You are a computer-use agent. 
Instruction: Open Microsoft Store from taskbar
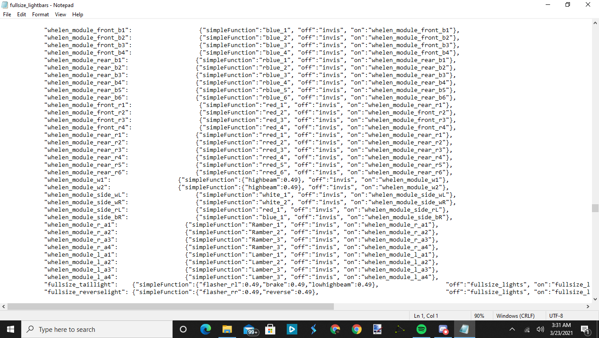point(270,329)
